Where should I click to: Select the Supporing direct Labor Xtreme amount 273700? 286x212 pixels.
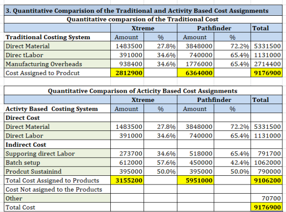point(127,153)
